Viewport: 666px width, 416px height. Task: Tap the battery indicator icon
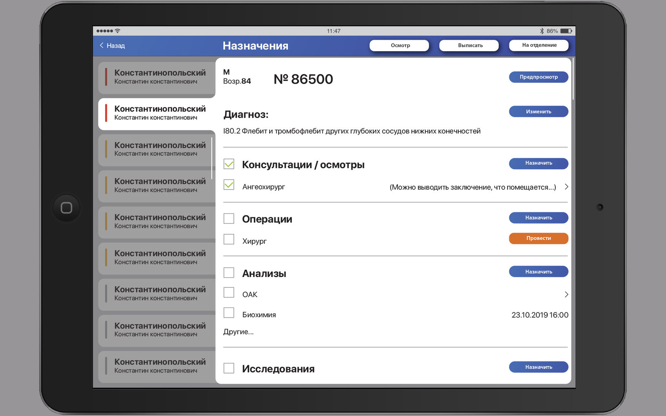[x=566, y=31]
